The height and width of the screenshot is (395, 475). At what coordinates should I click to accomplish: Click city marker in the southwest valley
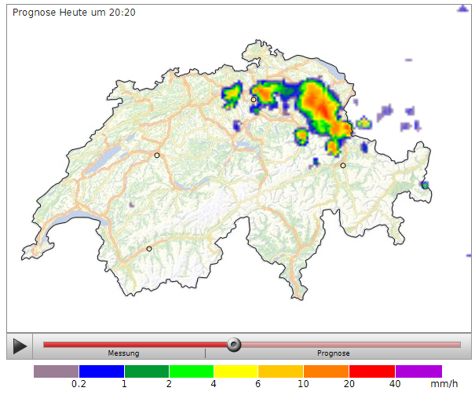click(149, 249)
